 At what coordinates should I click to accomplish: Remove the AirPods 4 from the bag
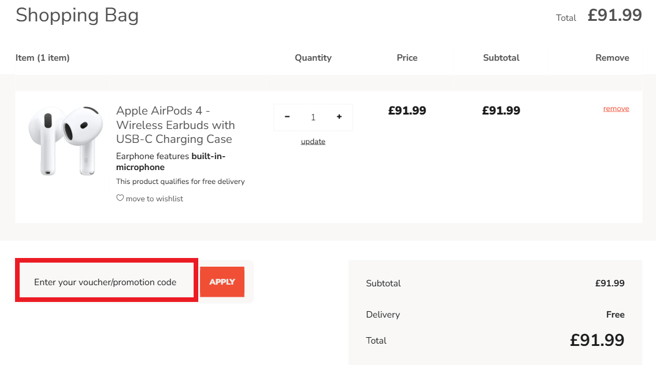[x=616, y=109]
